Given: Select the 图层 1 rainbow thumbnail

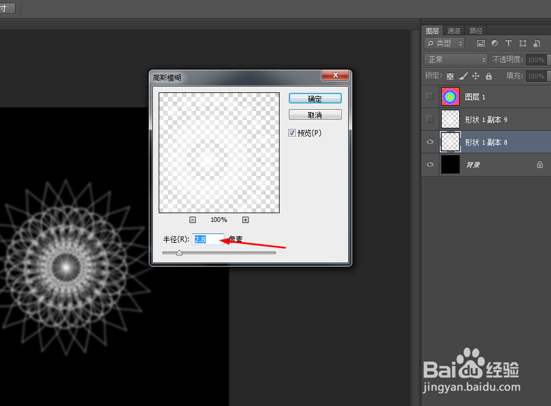Looking at the screenshot, I should tap(450, 96).
